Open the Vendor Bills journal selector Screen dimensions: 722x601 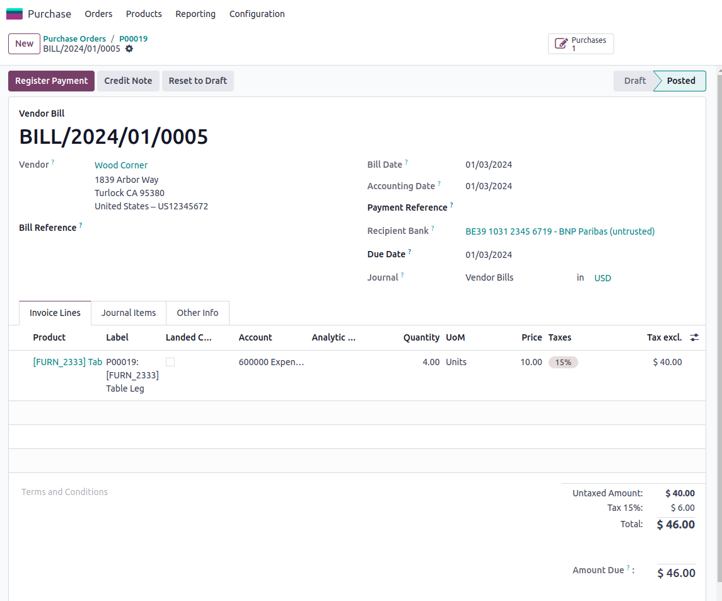tap(489, 277)
